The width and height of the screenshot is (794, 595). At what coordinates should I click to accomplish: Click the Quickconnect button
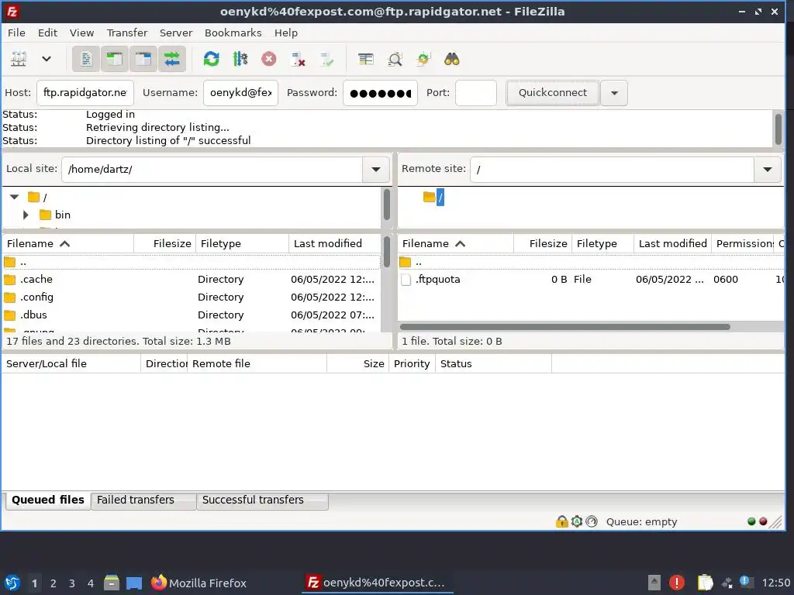pyautogui.click(x=552, y=93)
